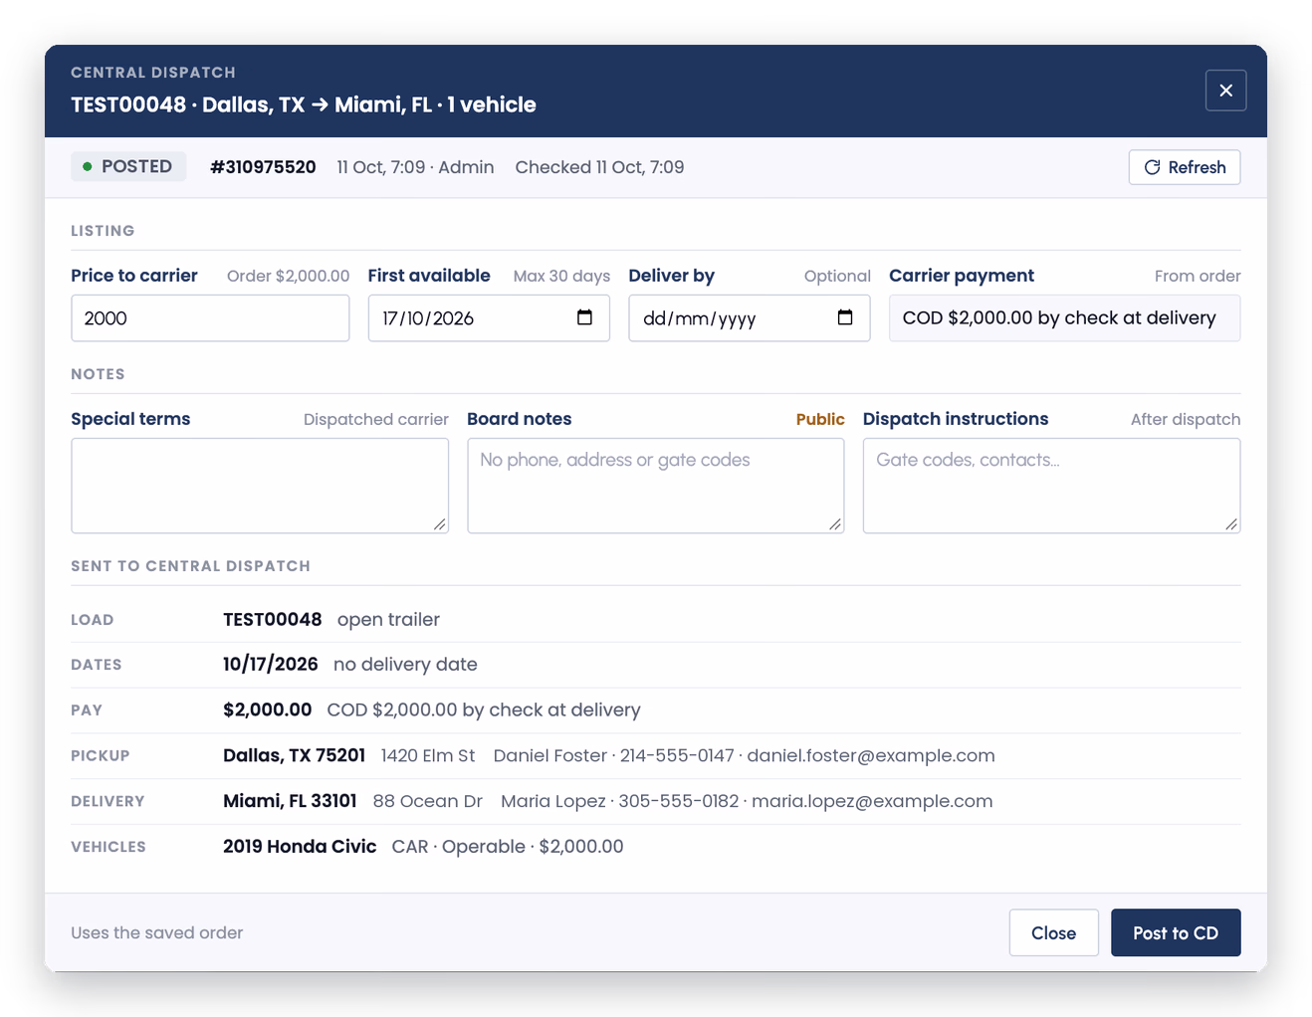The width and height of the screenshot is (1312, 1017).
Task: Click 'CAR · Operable · $2,000.00' text
Action: pos(508,847)
